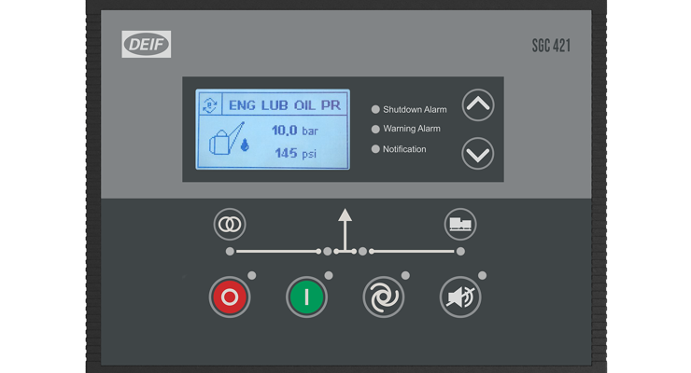Select the ENG LUB OIL PR header
The height and width of the screenshot is (373, 691).
tap(284, 105)
